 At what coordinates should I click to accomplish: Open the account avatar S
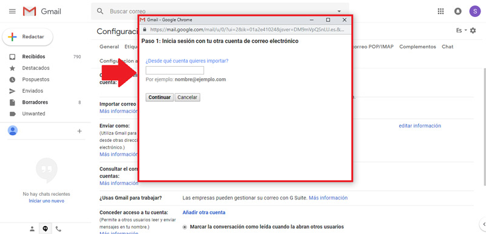(475, 12)
